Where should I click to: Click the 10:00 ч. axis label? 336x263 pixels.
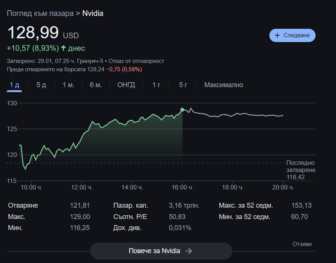click(x=31, y=188)
